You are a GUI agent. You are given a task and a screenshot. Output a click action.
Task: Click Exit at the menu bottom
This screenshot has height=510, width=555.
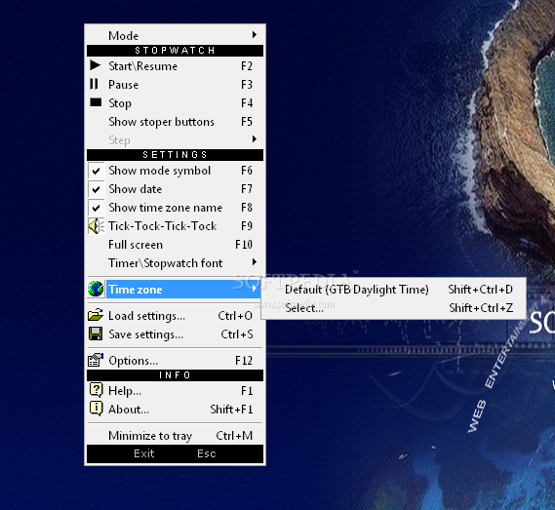pos(144,453)
